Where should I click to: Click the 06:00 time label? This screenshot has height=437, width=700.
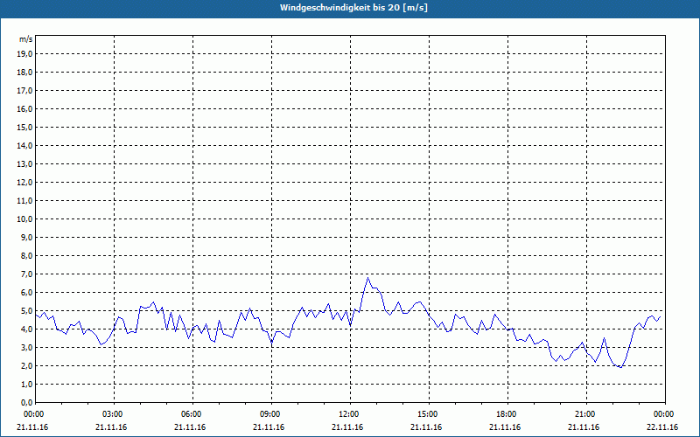coord(192,414)
